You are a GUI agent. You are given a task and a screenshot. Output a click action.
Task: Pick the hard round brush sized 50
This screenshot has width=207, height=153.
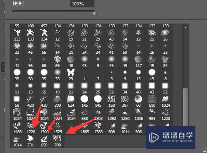(x=30, y=72)
